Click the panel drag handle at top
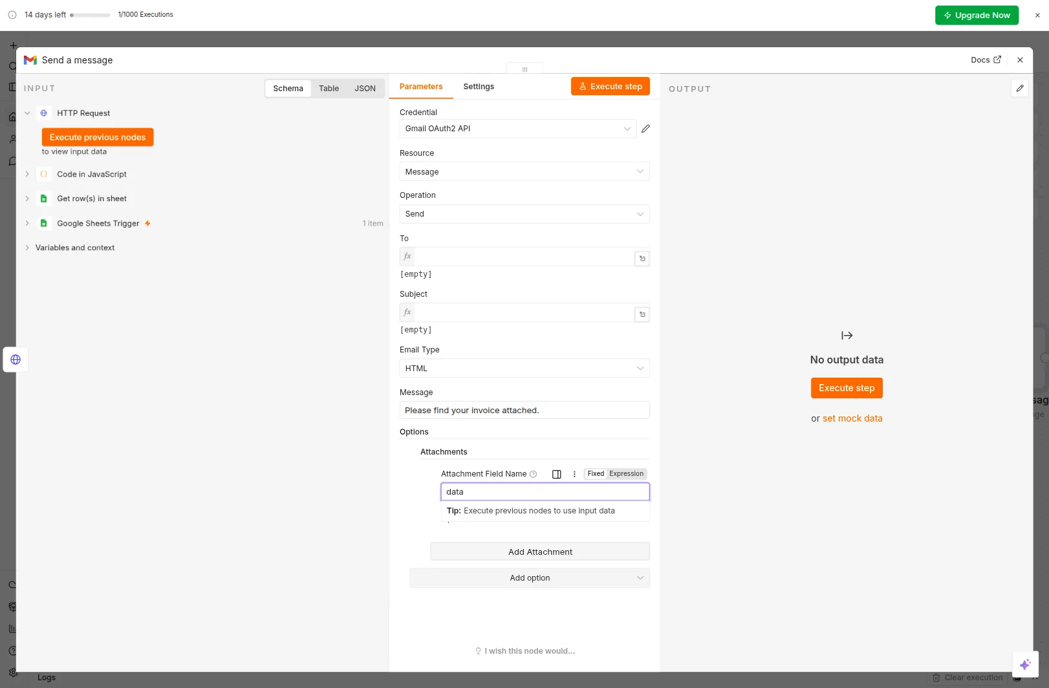1049x688 pixels. (524, 69)
